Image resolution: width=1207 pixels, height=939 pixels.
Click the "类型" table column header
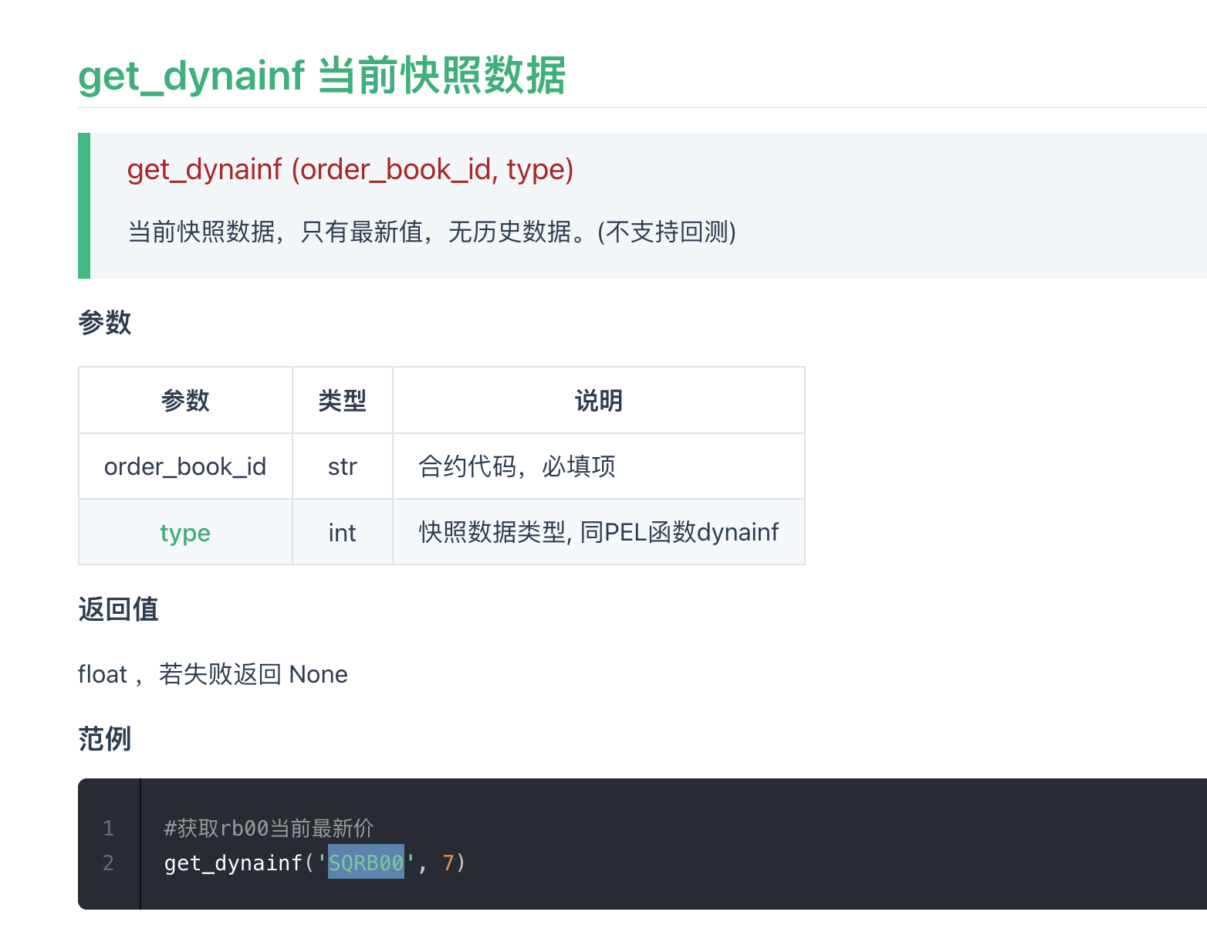pos(343,400)
